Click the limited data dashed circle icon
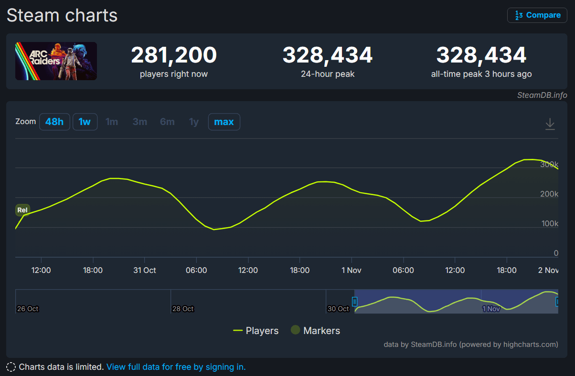 coord(11,367)
